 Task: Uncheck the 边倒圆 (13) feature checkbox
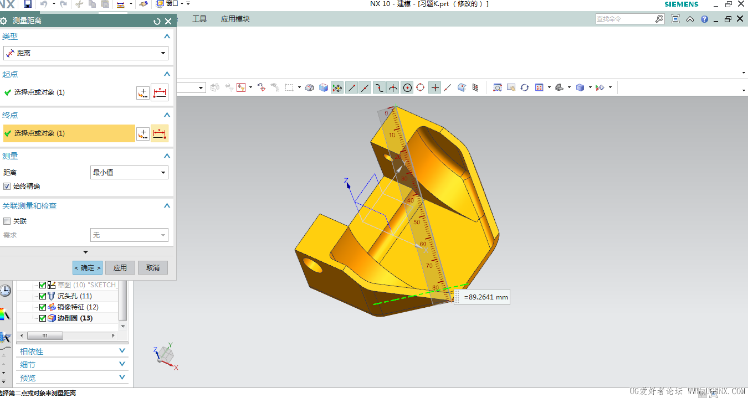point(43,318)
